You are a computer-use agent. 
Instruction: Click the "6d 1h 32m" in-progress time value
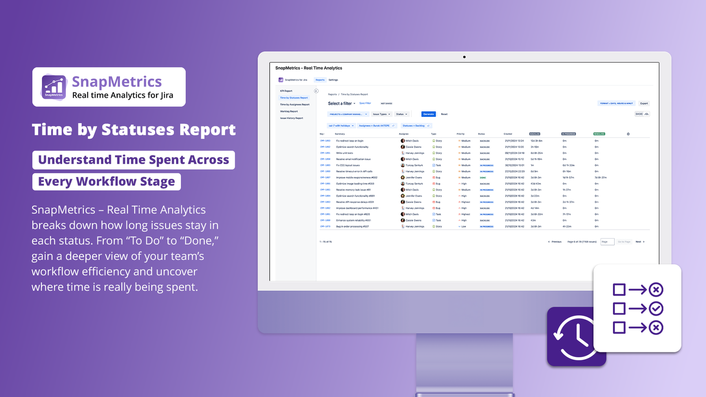click(x=568, y=165)
